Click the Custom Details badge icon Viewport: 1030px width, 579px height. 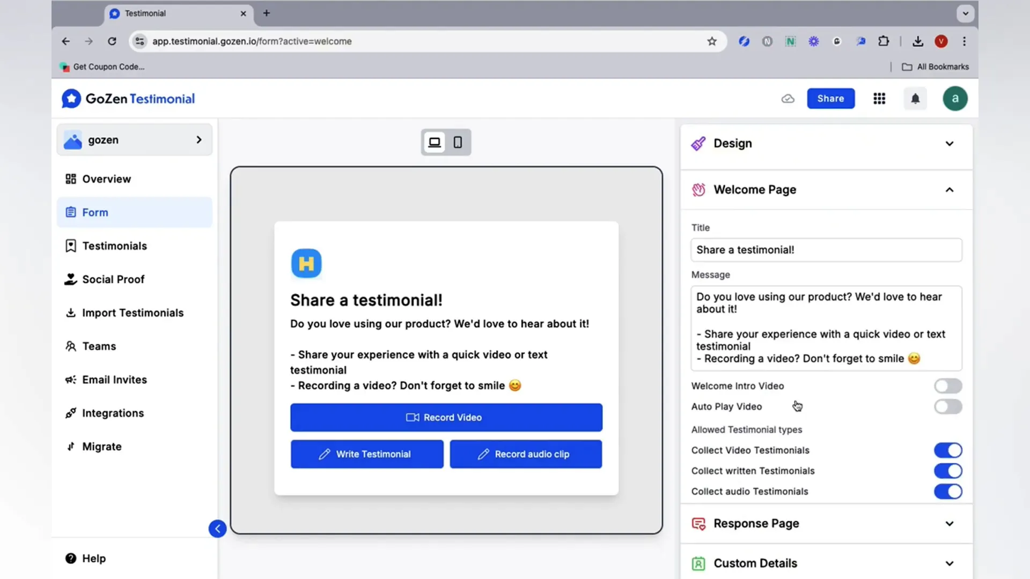(x=698, y=563)
